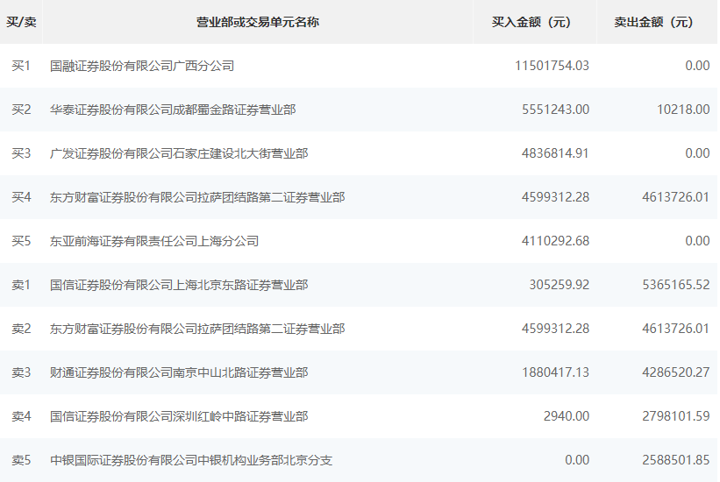Select the 买1 row label

click(21, 66)
